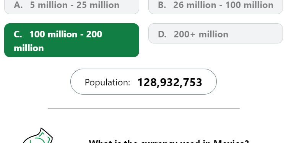Click '100 million' text in answer B
This screenshot has height=143, width=286.
coord(250,5)
